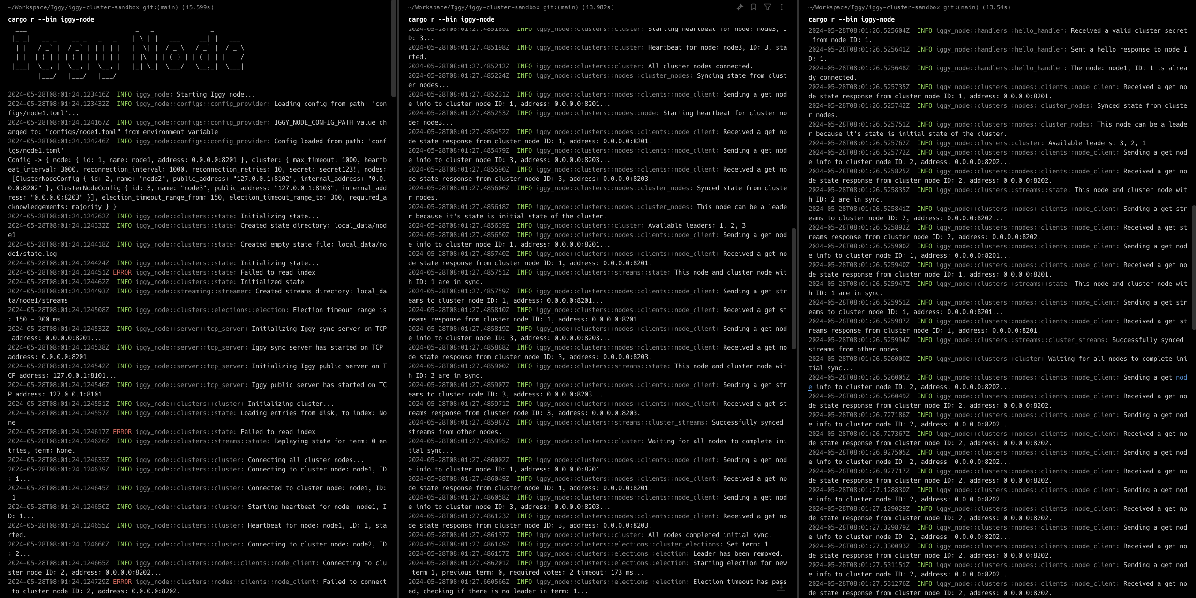Screen dimensions: 1196x598
Task: Click the right pane path header showing 13.54s
Action: click(x=909, y=7)
